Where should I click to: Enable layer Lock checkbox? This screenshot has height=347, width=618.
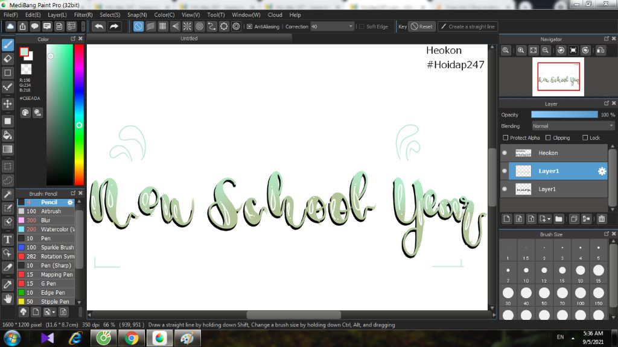coord(585,138)
